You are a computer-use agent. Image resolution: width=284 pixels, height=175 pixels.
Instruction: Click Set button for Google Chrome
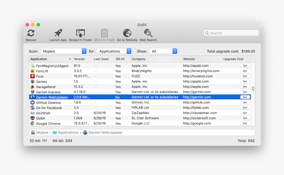pos(245,123)
